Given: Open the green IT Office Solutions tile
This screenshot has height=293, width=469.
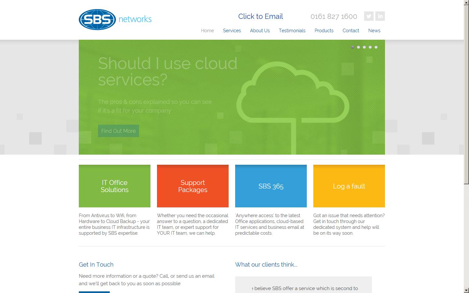Looking at the screenshot, I should click(115, 186).
